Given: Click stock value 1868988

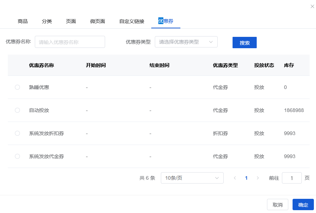Looking at the screenshot, I should point(294,110).
